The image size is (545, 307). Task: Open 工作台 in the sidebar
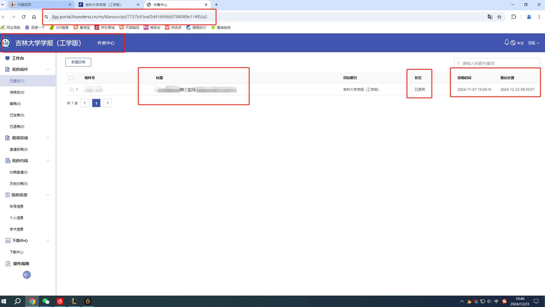tap(18, 58)
